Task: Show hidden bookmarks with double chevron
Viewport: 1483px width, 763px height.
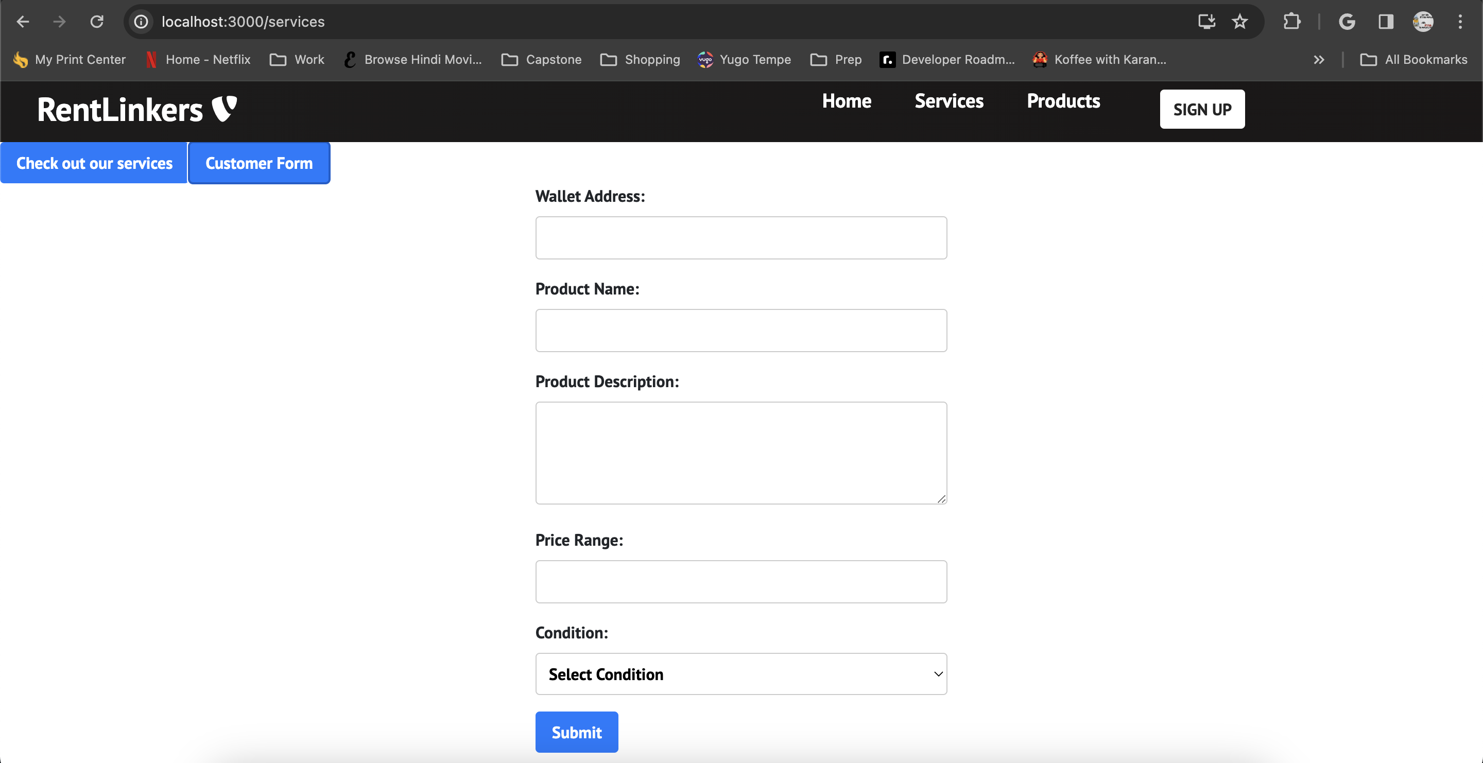Action: pos(1319,60)
